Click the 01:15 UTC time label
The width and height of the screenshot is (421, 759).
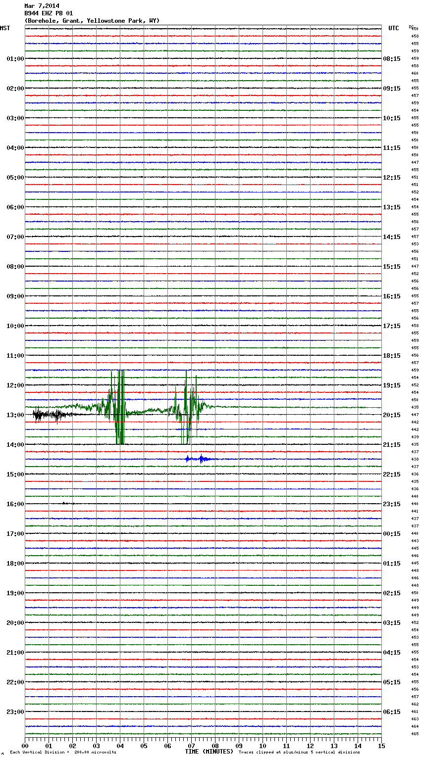[x=392, y=564]
